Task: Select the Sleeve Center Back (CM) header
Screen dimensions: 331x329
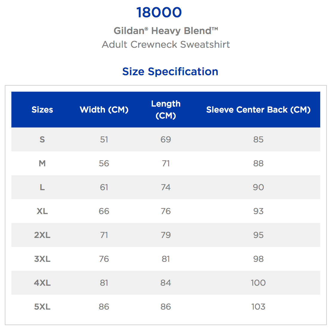Action: [x=258, y=110]
